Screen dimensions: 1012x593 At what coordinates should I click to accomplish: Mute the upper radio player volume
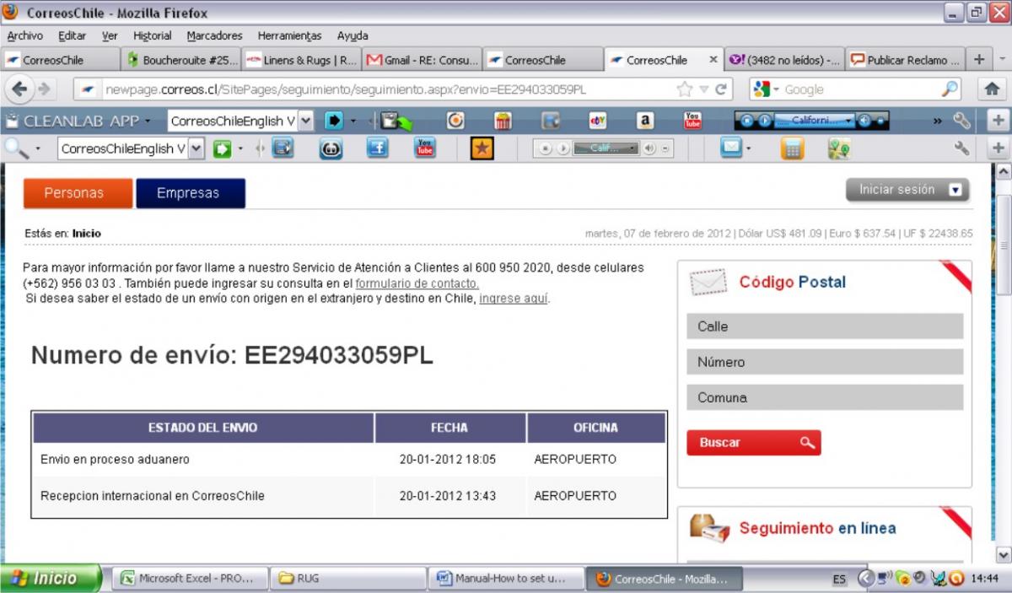click(864, 121)
